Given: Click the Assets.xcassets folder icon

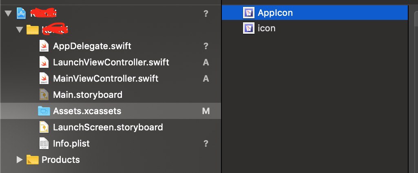Looking at the screenshot, I should coord(44,111).
